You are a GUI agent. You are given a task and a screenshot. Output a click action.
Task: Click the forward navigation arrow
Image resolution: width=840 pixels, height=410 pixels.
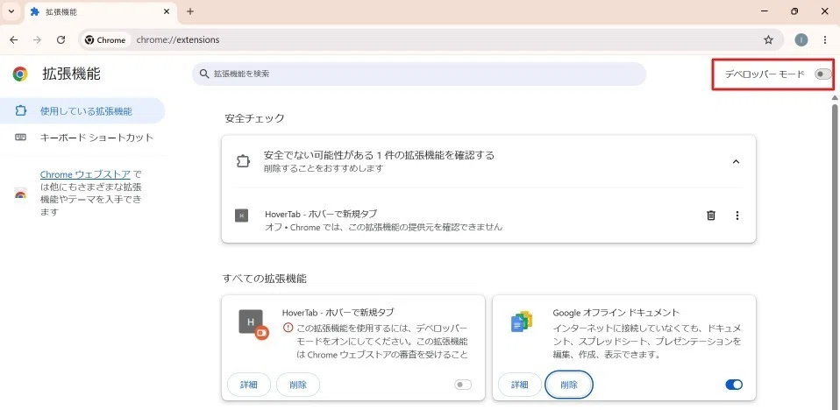click(x=37, y=39)
